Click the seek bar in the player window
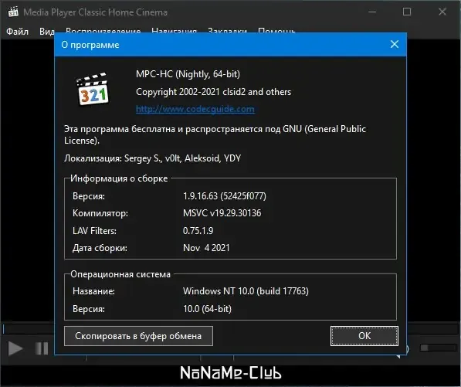Screen dimensions: 461x387 (28, 329)
